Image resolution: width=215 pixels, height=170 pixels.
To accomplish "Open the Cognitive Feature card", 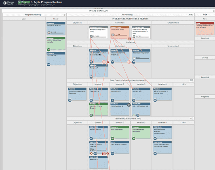I will pyautogui.click(x=56, y=28).
